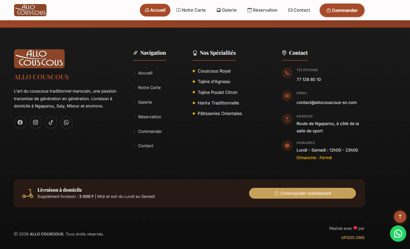410x249 pixels.
Task: Open the TikTok social icon
Action: tap(51, 122)
